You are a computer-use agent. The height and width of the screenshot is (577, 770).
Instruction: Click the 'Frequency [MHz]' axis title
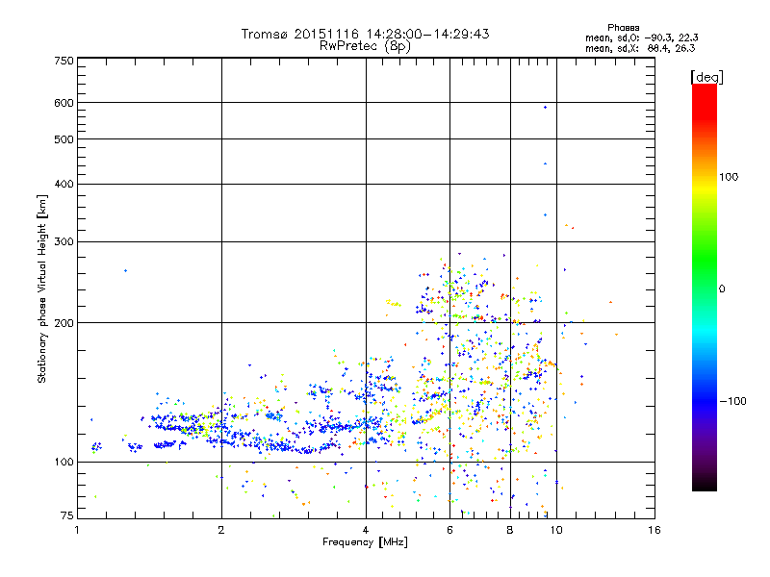tap(365, 542)
